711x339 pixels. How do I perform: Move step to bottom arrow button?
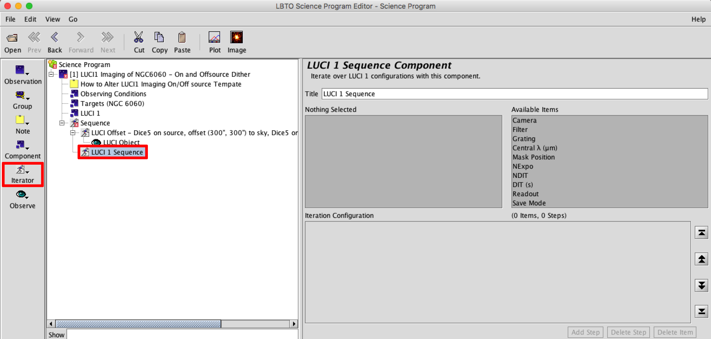(701, 311)
